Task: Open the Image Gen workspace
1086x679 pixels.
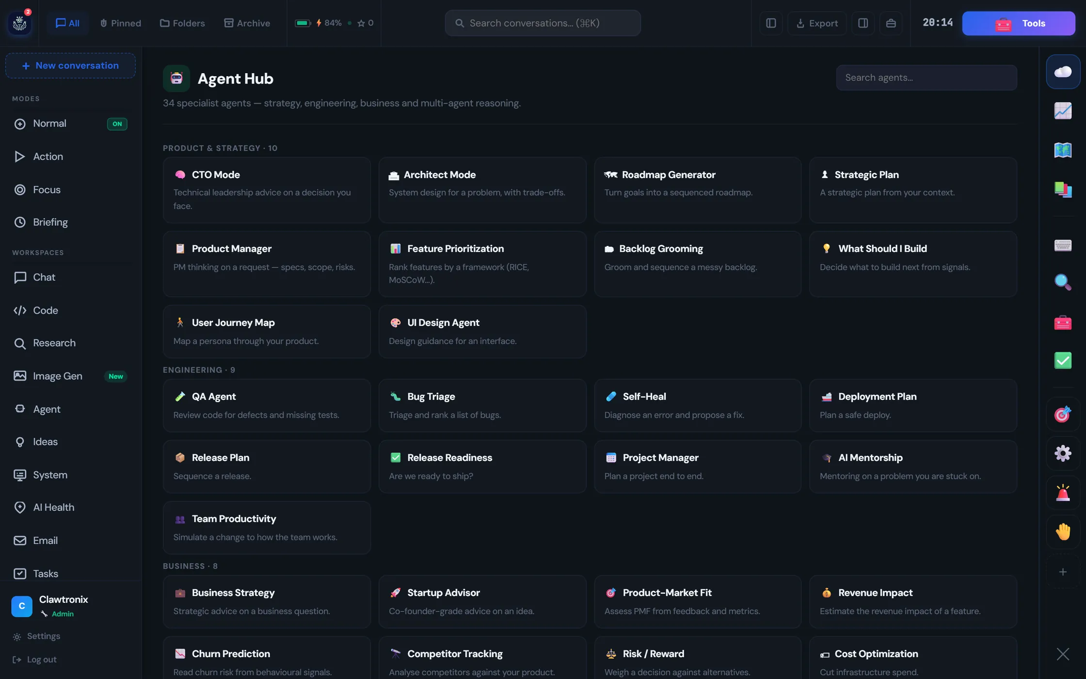Action: pyautogui.click(x=71, y=376)
